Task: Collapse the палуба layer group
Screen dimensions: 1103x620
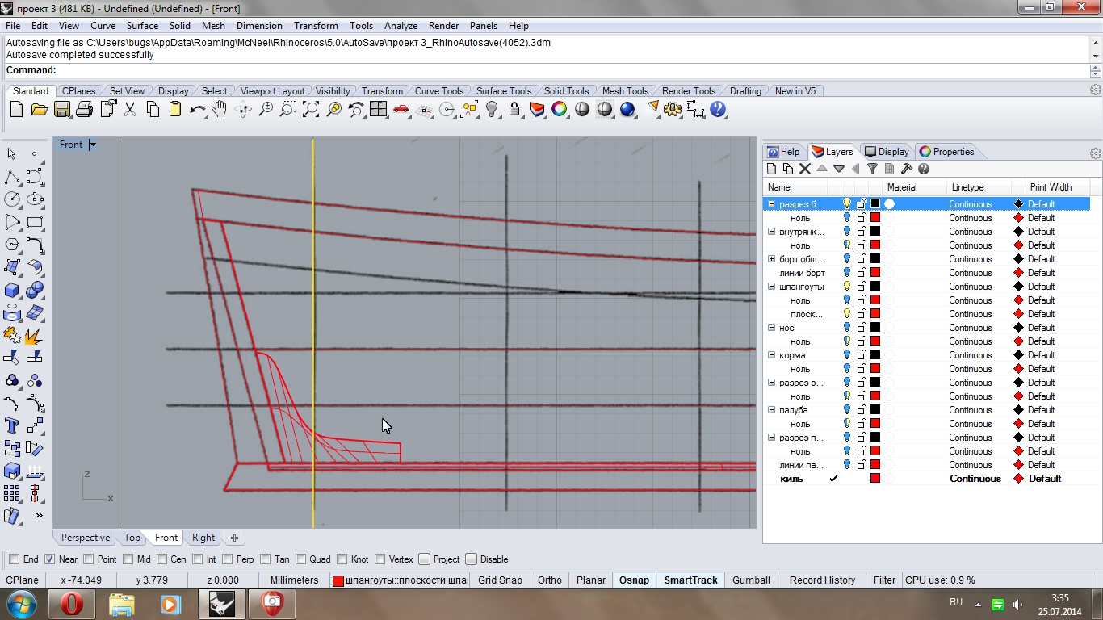Action: [771, 410]
